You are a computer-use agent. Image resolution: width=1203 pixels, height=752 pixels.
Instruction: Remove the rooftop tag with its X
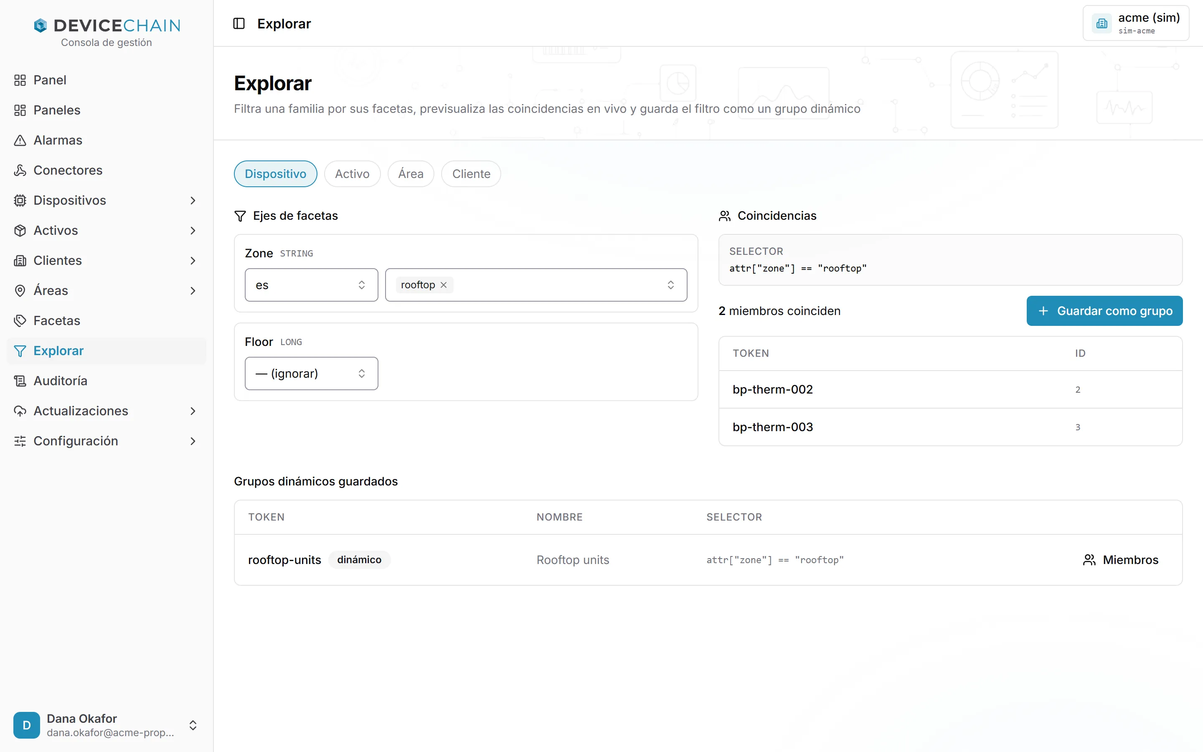pyautogui.click(x=444, y=285)
